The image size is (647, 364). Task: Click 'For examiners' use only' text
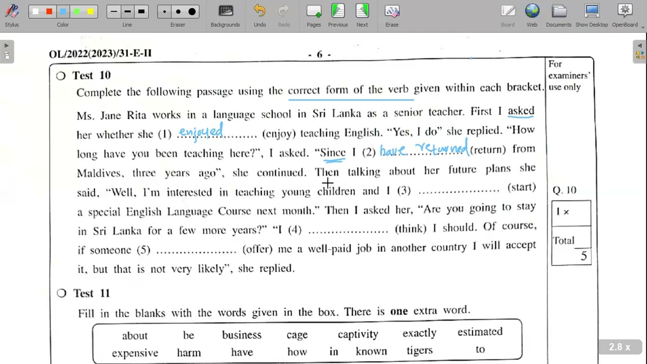(569, 75)
